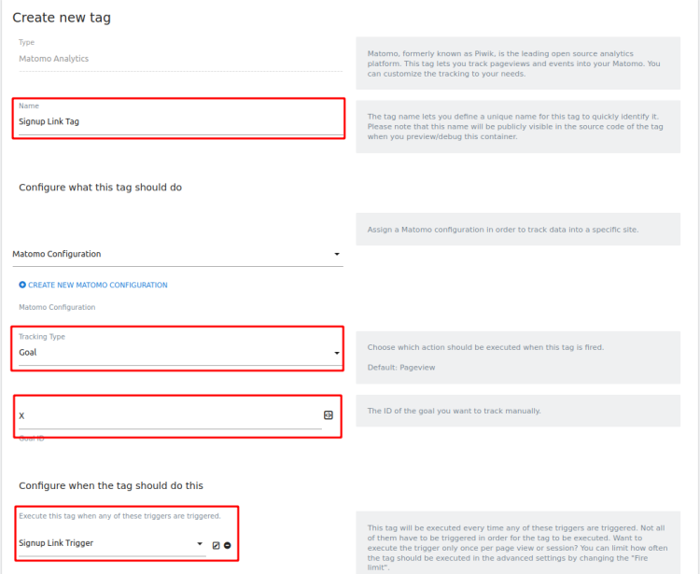Image resolution: width=700 pixels, height=574 pixels.
Task: Focus the tag Name input field
Action: pyautogui.click(x=177, y=121)
